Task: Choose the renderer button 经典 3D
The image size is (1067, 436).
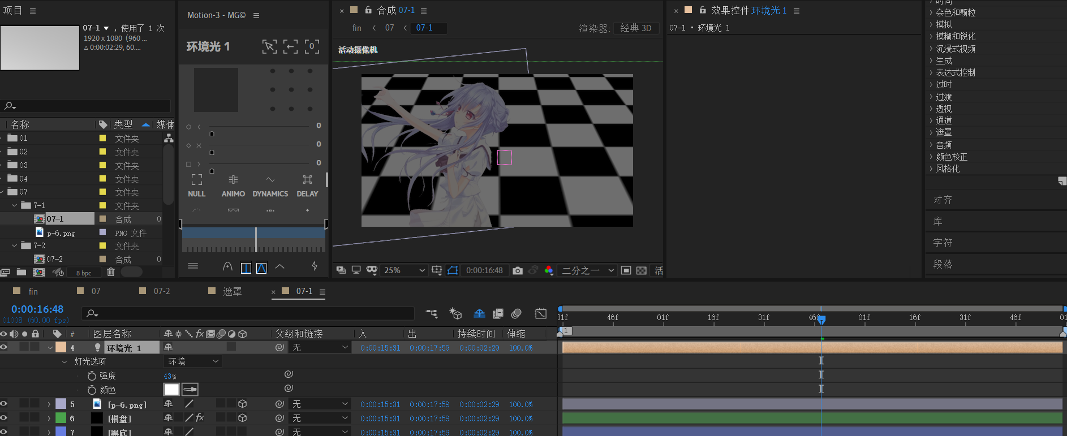Action: click(636, 28)
